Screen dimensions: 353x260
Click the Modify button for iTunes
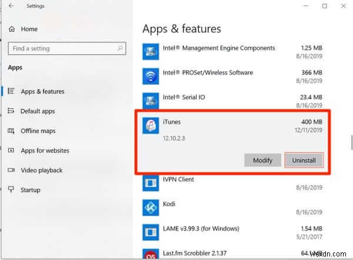(263, 160)
